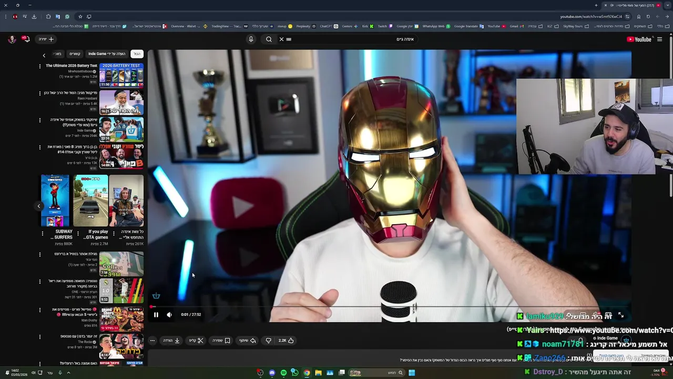Open the site info/tune icon in address bar

(627, 16)
